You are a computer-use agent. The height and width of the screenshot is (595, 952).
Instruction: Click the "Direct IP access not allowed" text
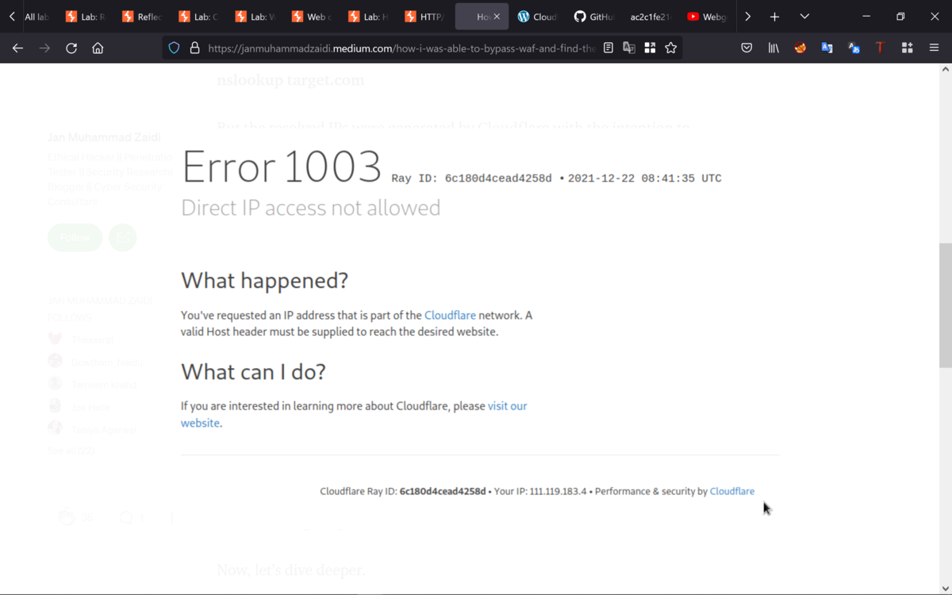click(310, 208)
